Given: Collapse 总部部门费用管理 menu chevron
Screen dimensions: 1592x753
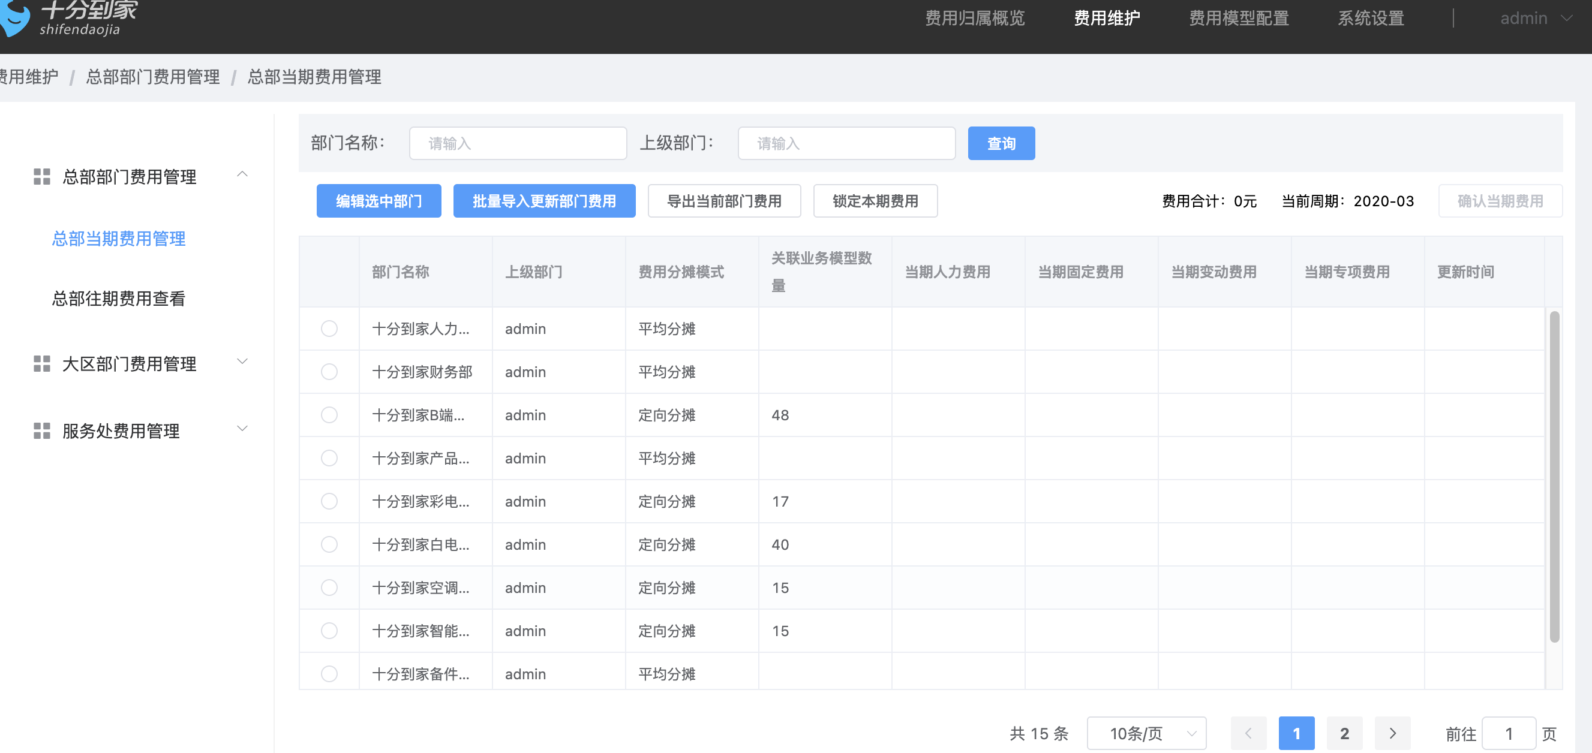Looking at the screenshot, I should pos(242,175).
